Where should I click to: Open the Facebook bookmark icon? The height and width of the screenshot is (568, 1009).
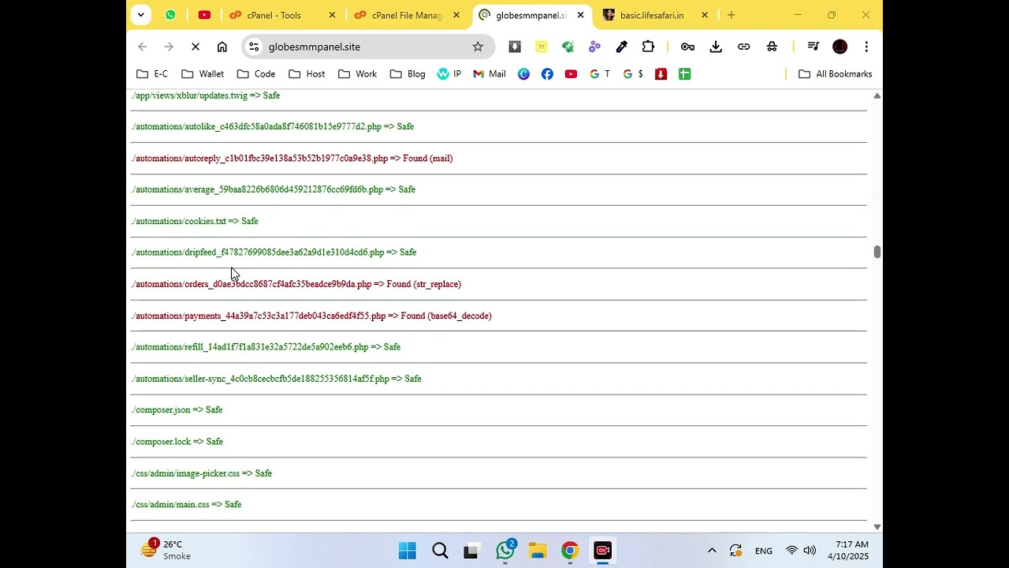(547, 74)
